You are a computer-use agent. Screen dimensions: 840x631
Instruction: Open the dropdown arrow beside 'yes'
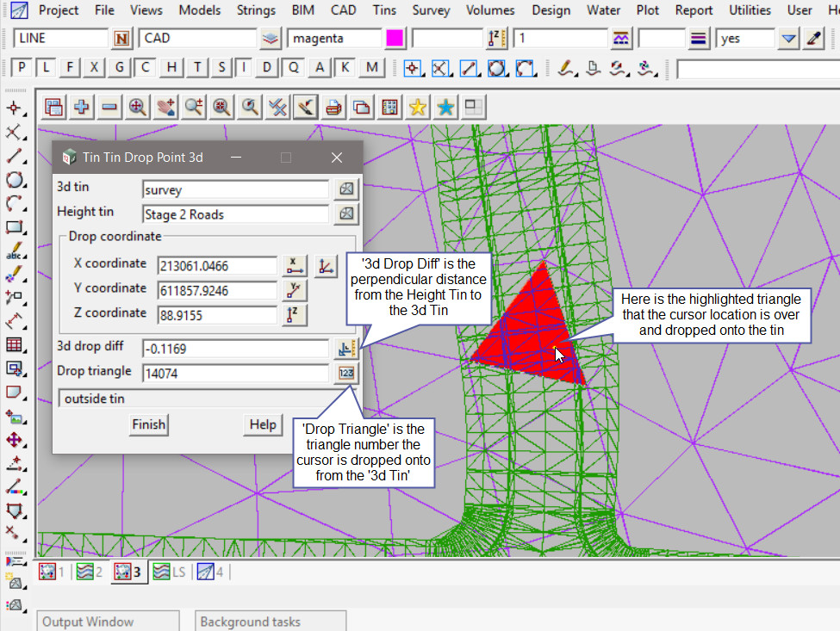tap(788, 39)
